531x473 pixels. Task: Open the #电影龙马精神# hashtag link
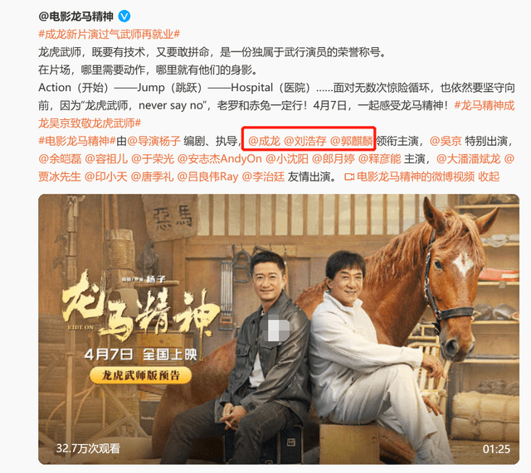tap(77, 141)
